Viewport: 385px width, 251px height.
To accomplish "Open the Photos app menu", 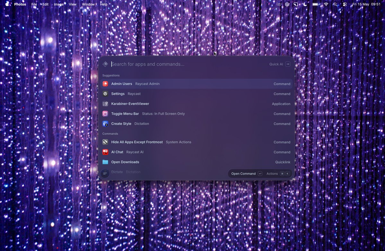I will click(x=20, y=4).
